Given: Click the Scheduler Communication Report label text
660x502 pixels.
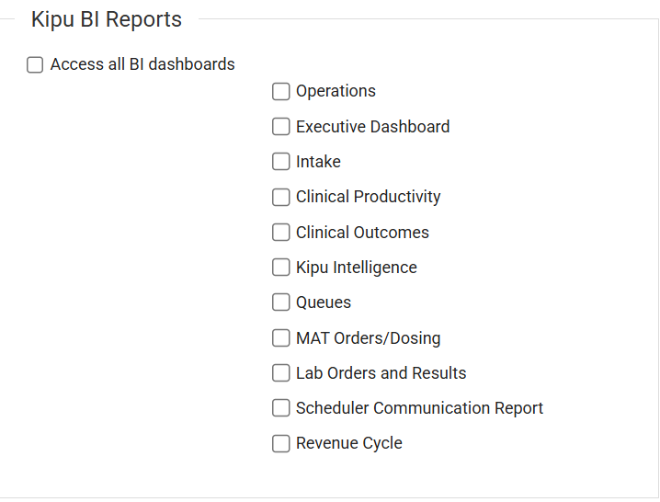Looking at the screenshot, I should click(x=419, y=408).
